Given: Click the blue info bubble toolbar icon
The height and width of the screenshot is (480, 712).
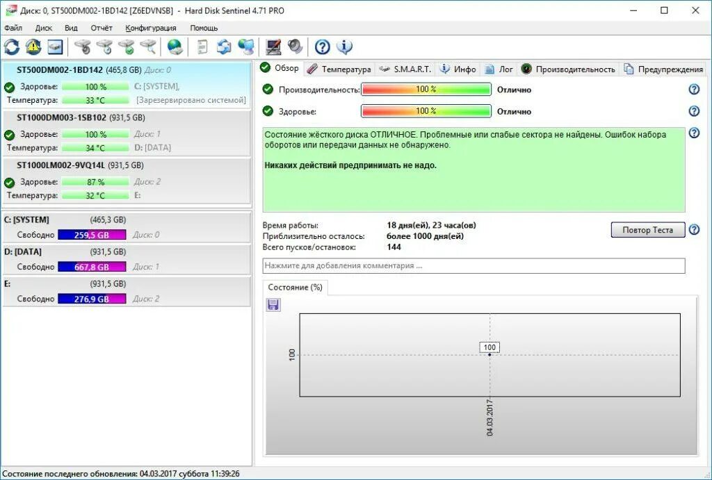Looking at the screenshot, I should point(344,47).
